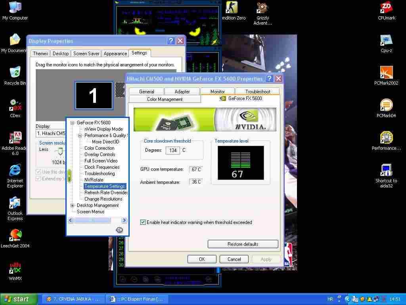Click the pin icon below NVIDIA tree
The height and width of the screenshot is (305, 406).
[119, 230]
